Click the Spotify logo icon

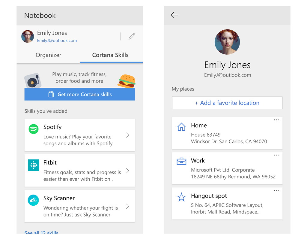tap(34, 129)
